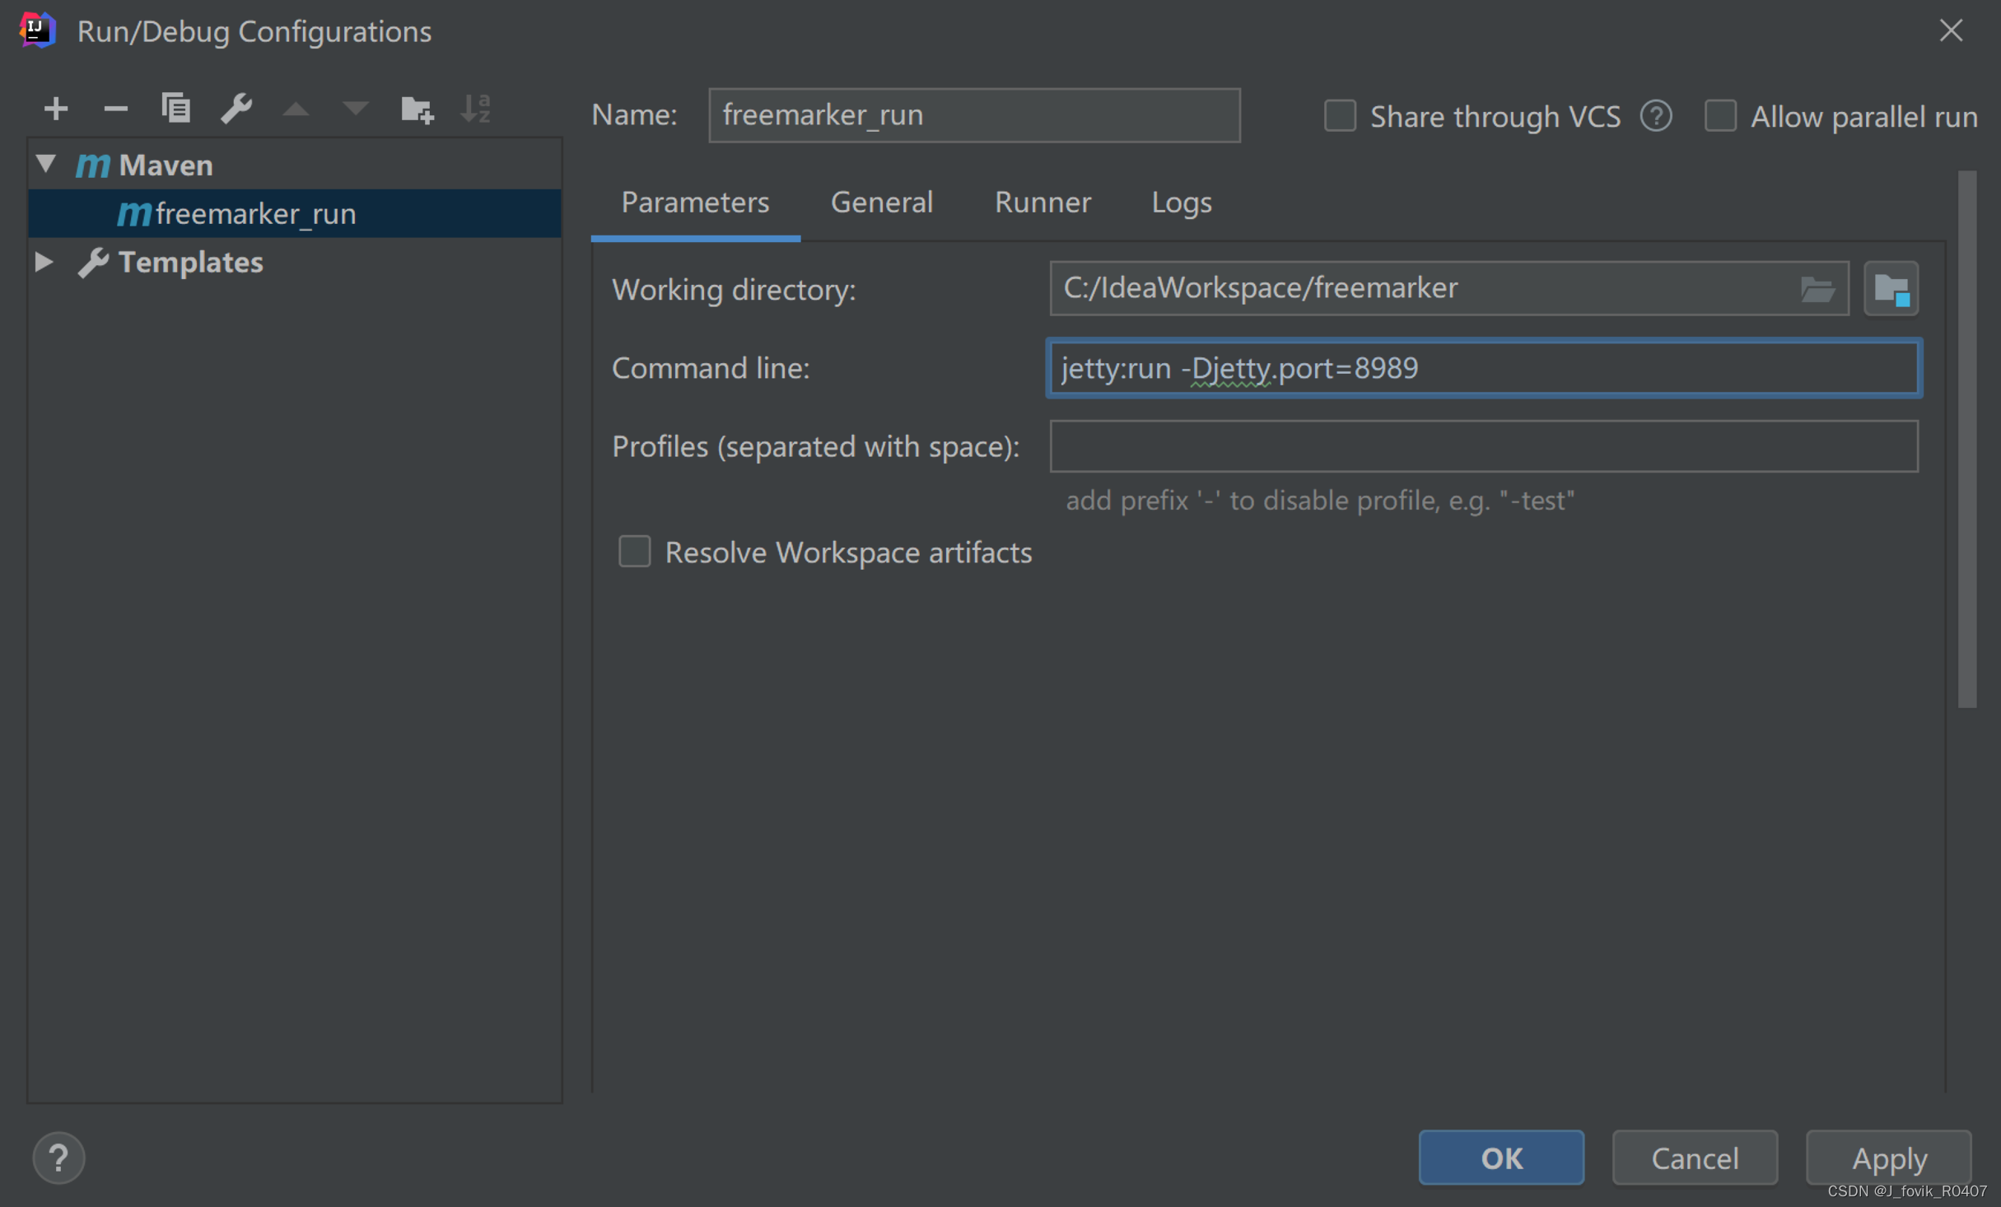The image size is (2001, 1207).
Task: Add a new run configuration
Action: tap(56, 109)
